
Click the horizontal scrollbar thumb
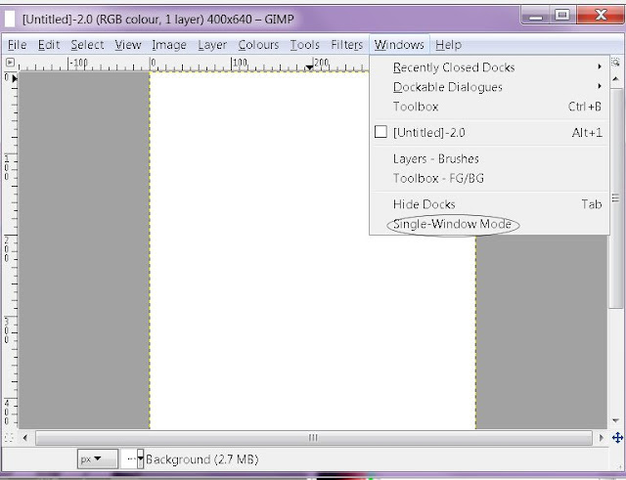click(x=314, y=438)
